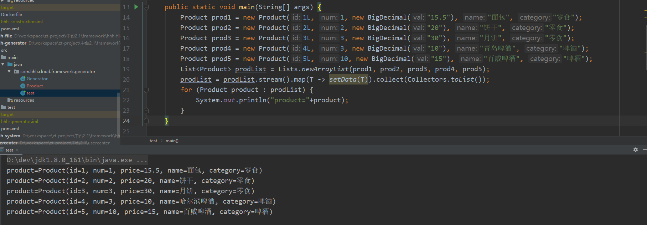Click fold end marker at line 23
The image size is (647, 225).
(146, 111)
